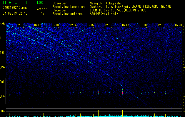Click the Ogata-vill. Akita-Pref. JAPAN location text
The height and width of the screenshot is (117, 185).
pyautogui.click(x=131, y=7)
